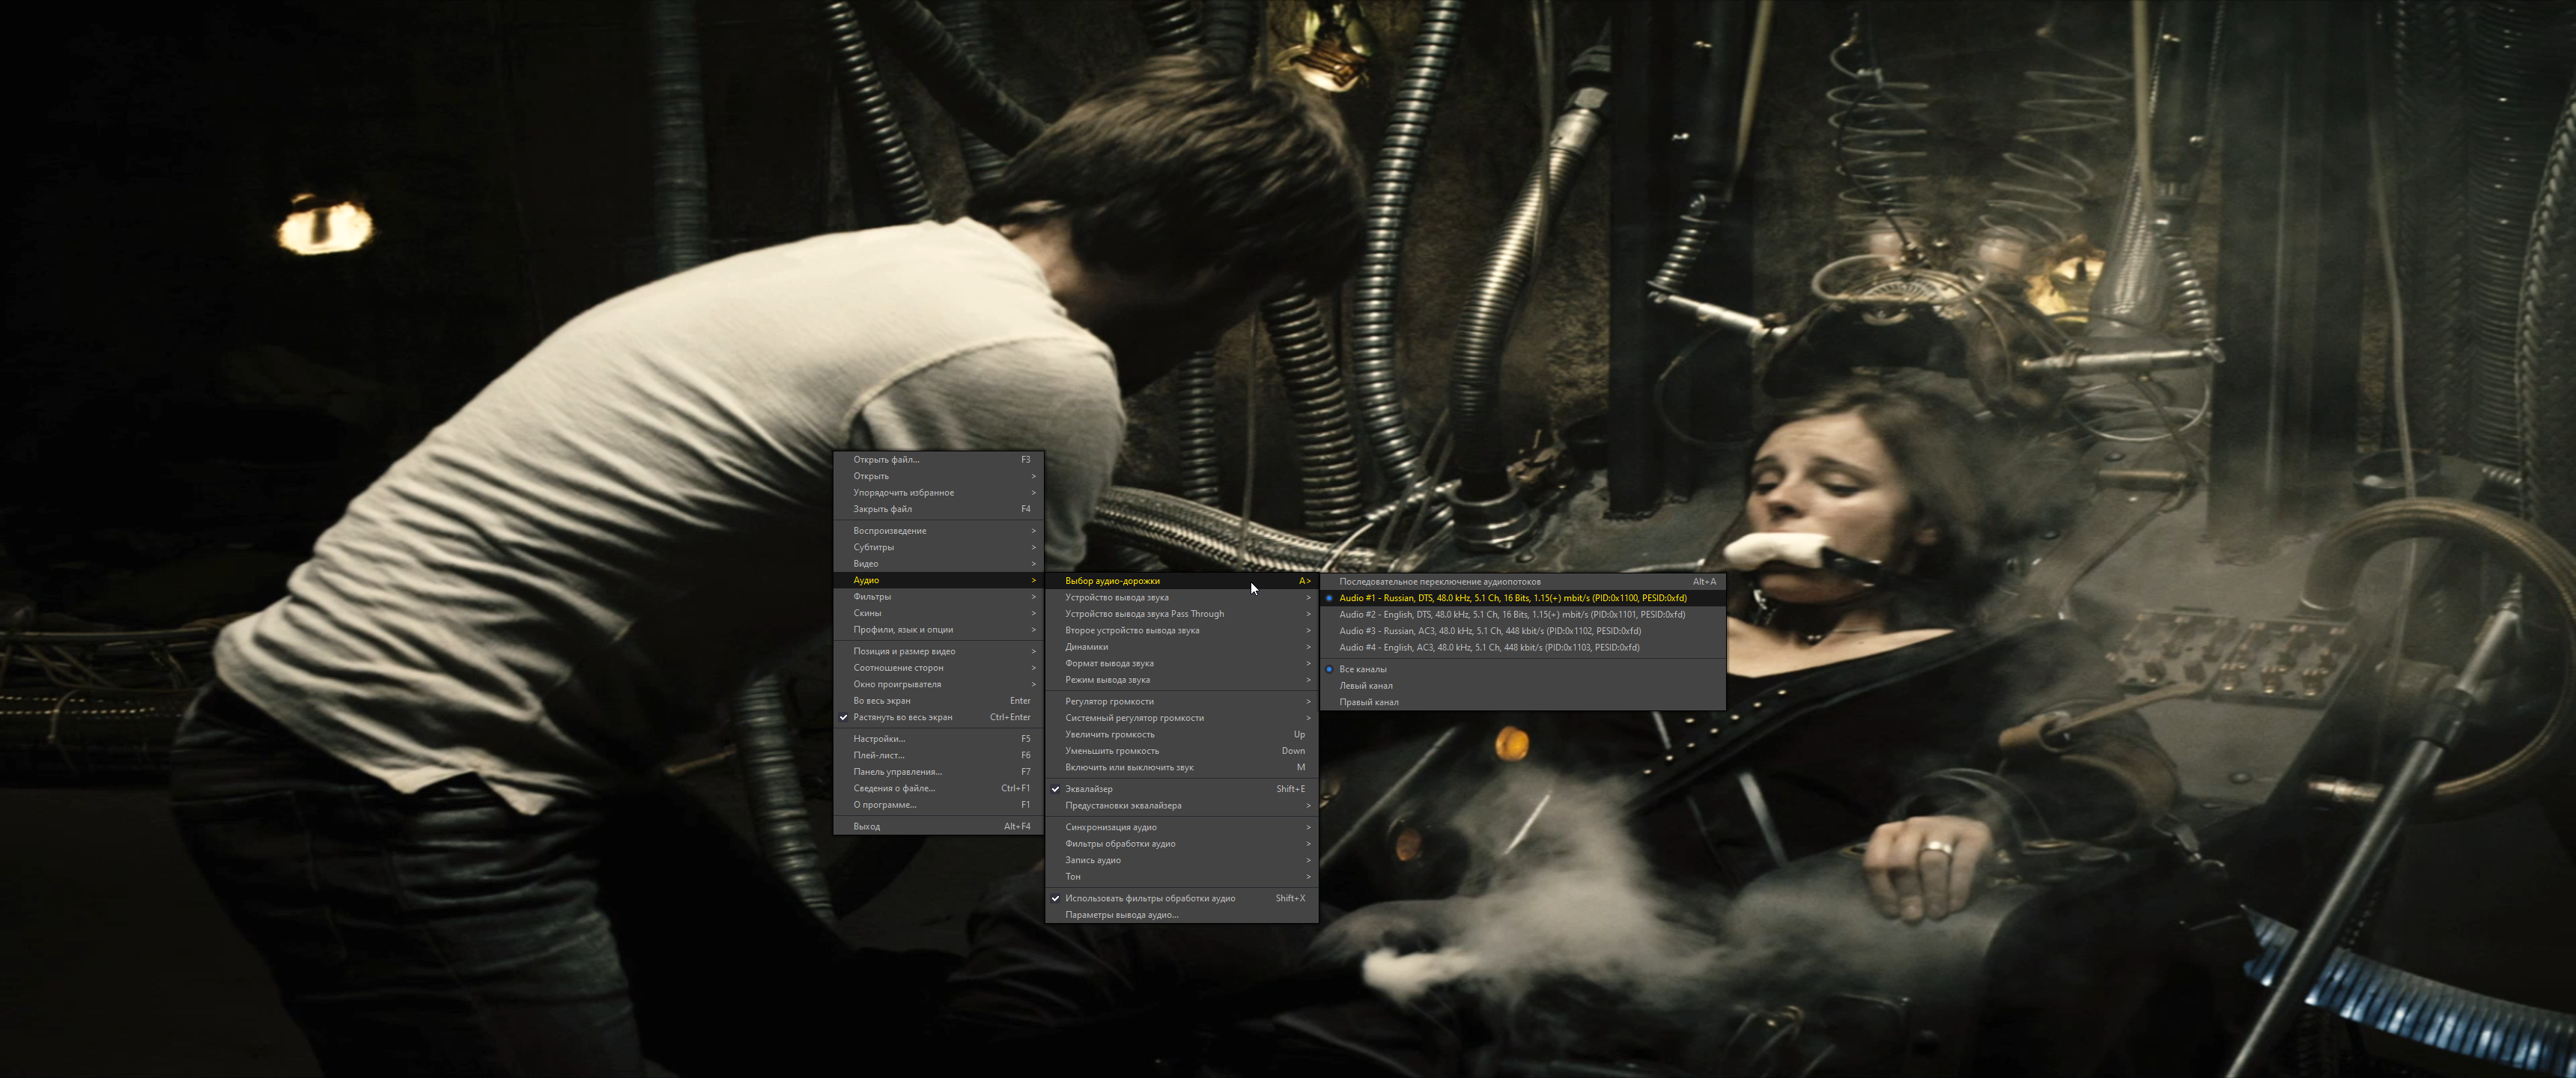Open 'Системный регулятор громкости' submenu
The image size is (2576, 1078).
[x=1181, y=718]
